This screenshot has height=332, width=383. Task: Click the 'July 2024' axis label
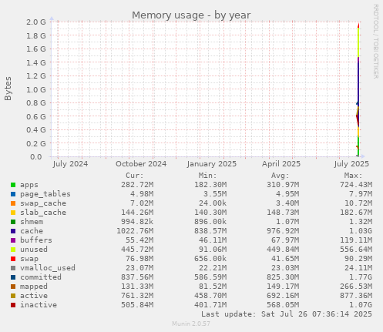[x=70, y=164]
